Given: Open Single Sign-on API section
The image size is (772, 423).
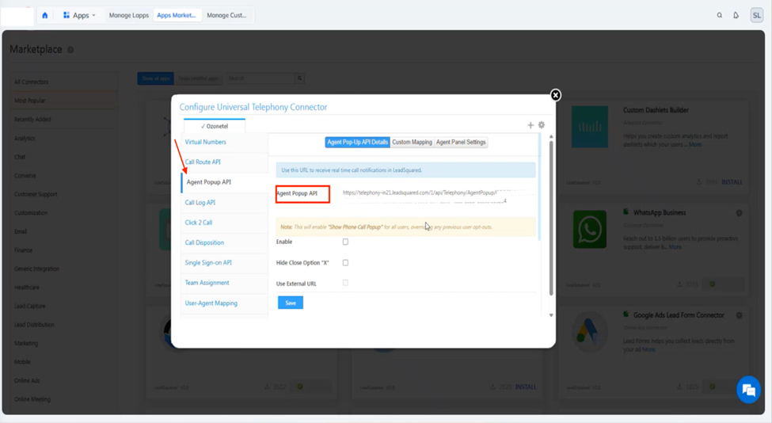Looking at the screenshot, I should click(x=208, y=263).
